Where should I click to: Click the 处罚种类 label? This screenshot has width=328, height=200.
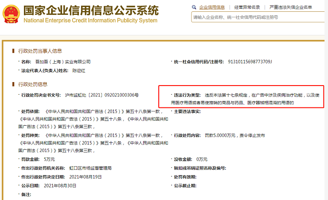coord(31,135)
